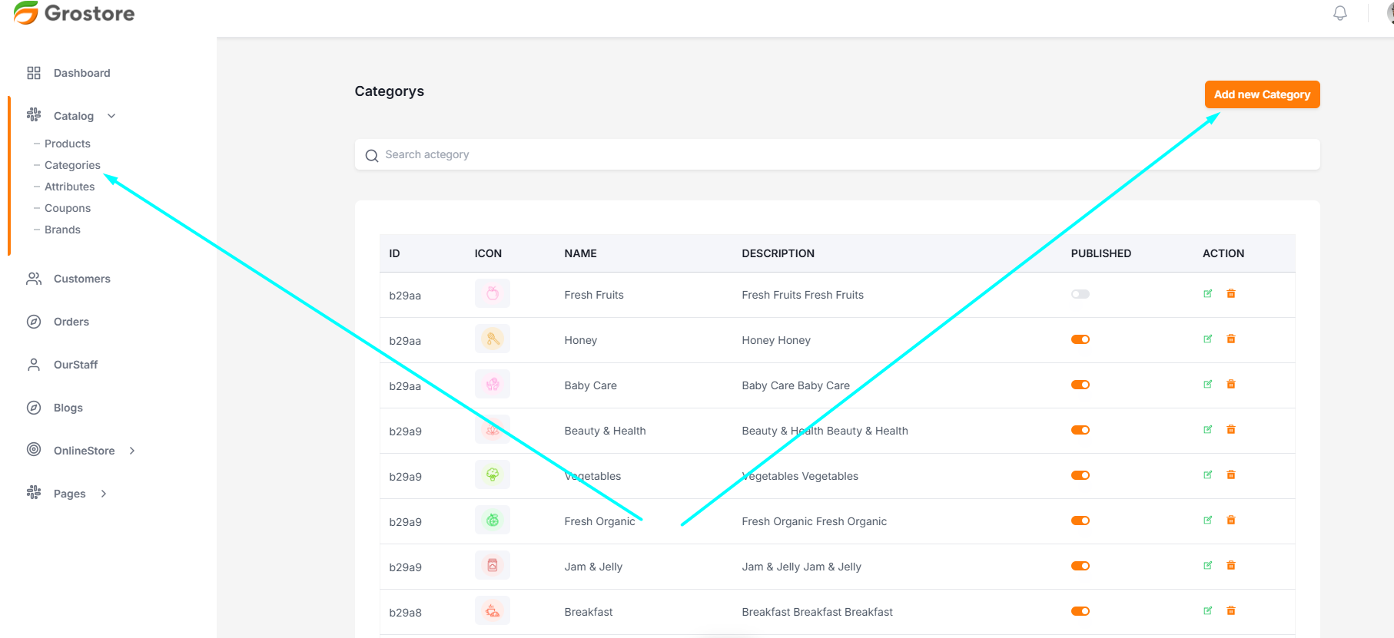Expand the Pages submenu
Screen dimensions: 1394x638
[104, 494]
